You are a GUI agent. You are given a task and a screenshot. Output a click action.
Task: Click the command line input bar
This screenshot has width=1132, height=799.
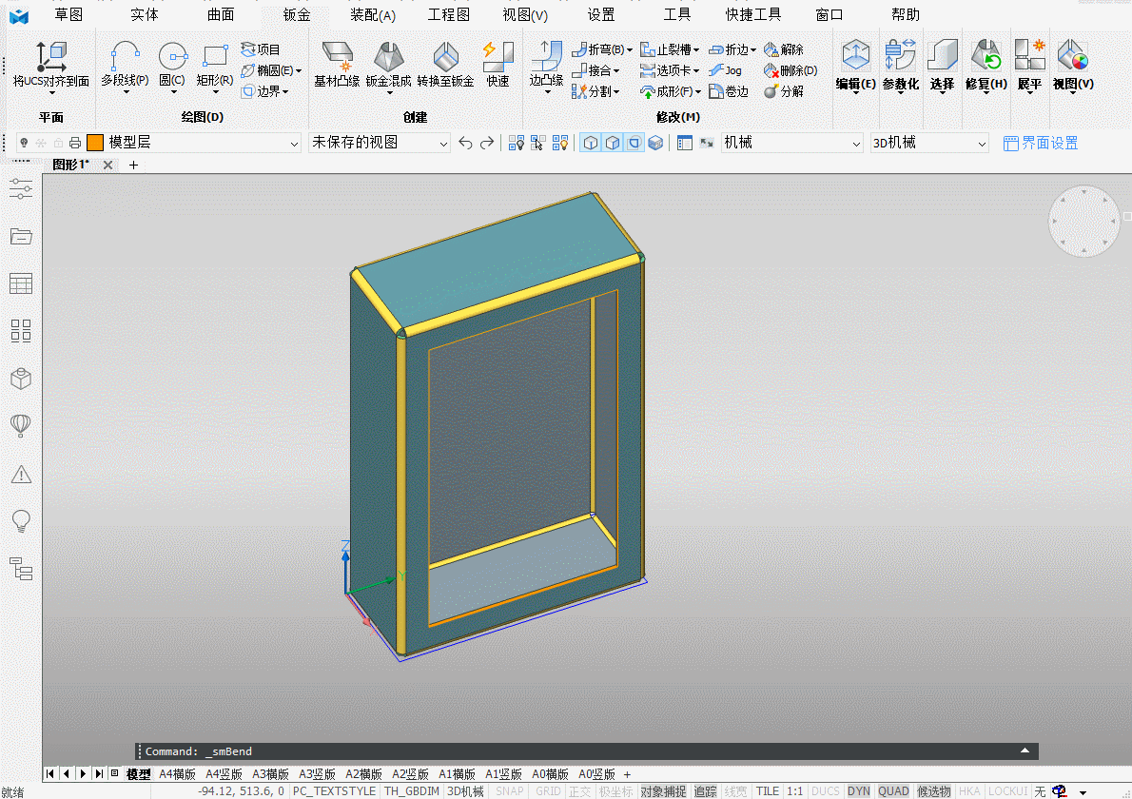[x=587, y=751]
